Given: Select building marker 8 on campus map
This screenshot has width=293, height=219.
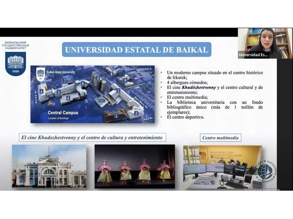Looking at the screenshot, I should click(x=111, y=74).
